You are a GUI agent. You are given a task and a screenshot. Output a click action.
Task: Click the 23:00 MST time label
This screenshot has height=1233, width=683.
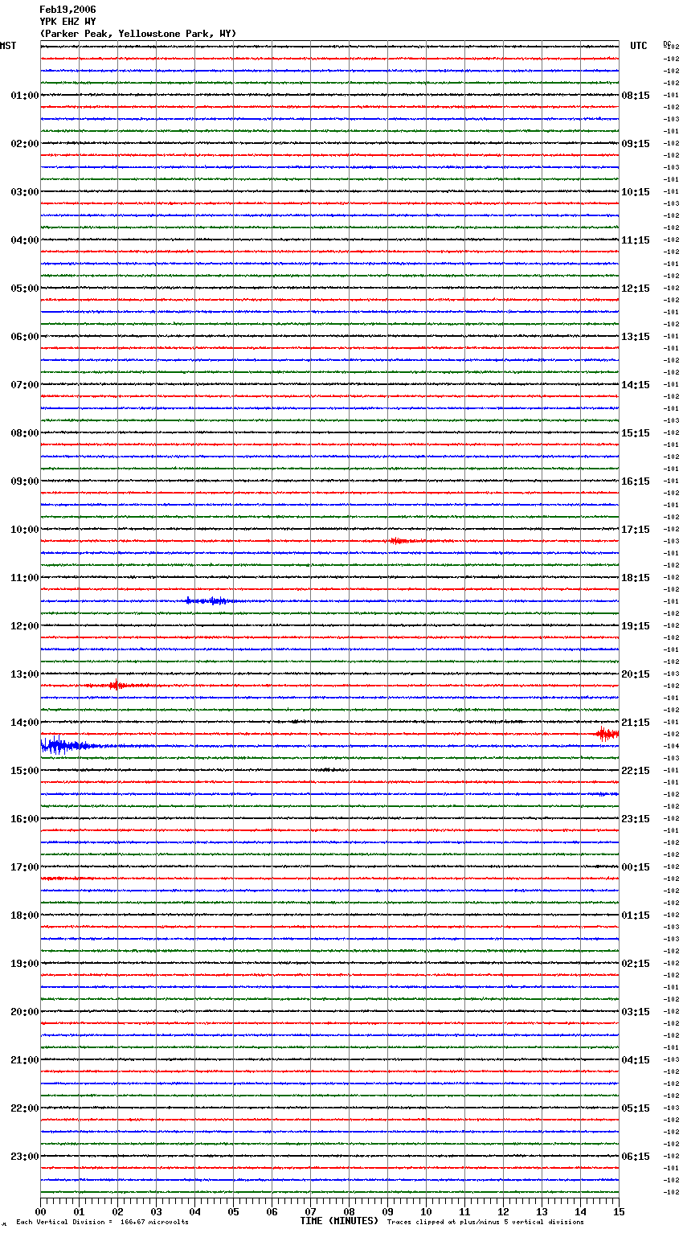click(25, 1157)
